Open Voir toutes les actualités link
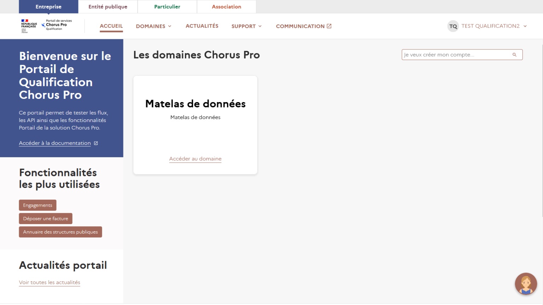The image size is (543, 305). click(49, 282)
